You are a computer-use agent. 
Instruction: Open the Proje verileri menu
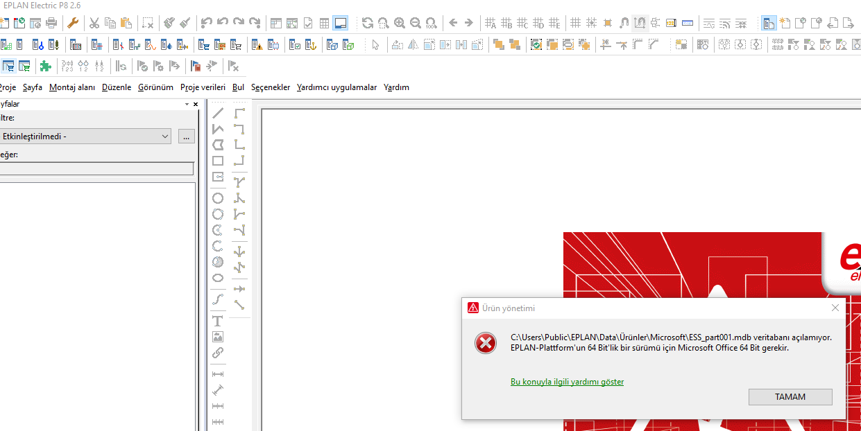coord(203,87)
